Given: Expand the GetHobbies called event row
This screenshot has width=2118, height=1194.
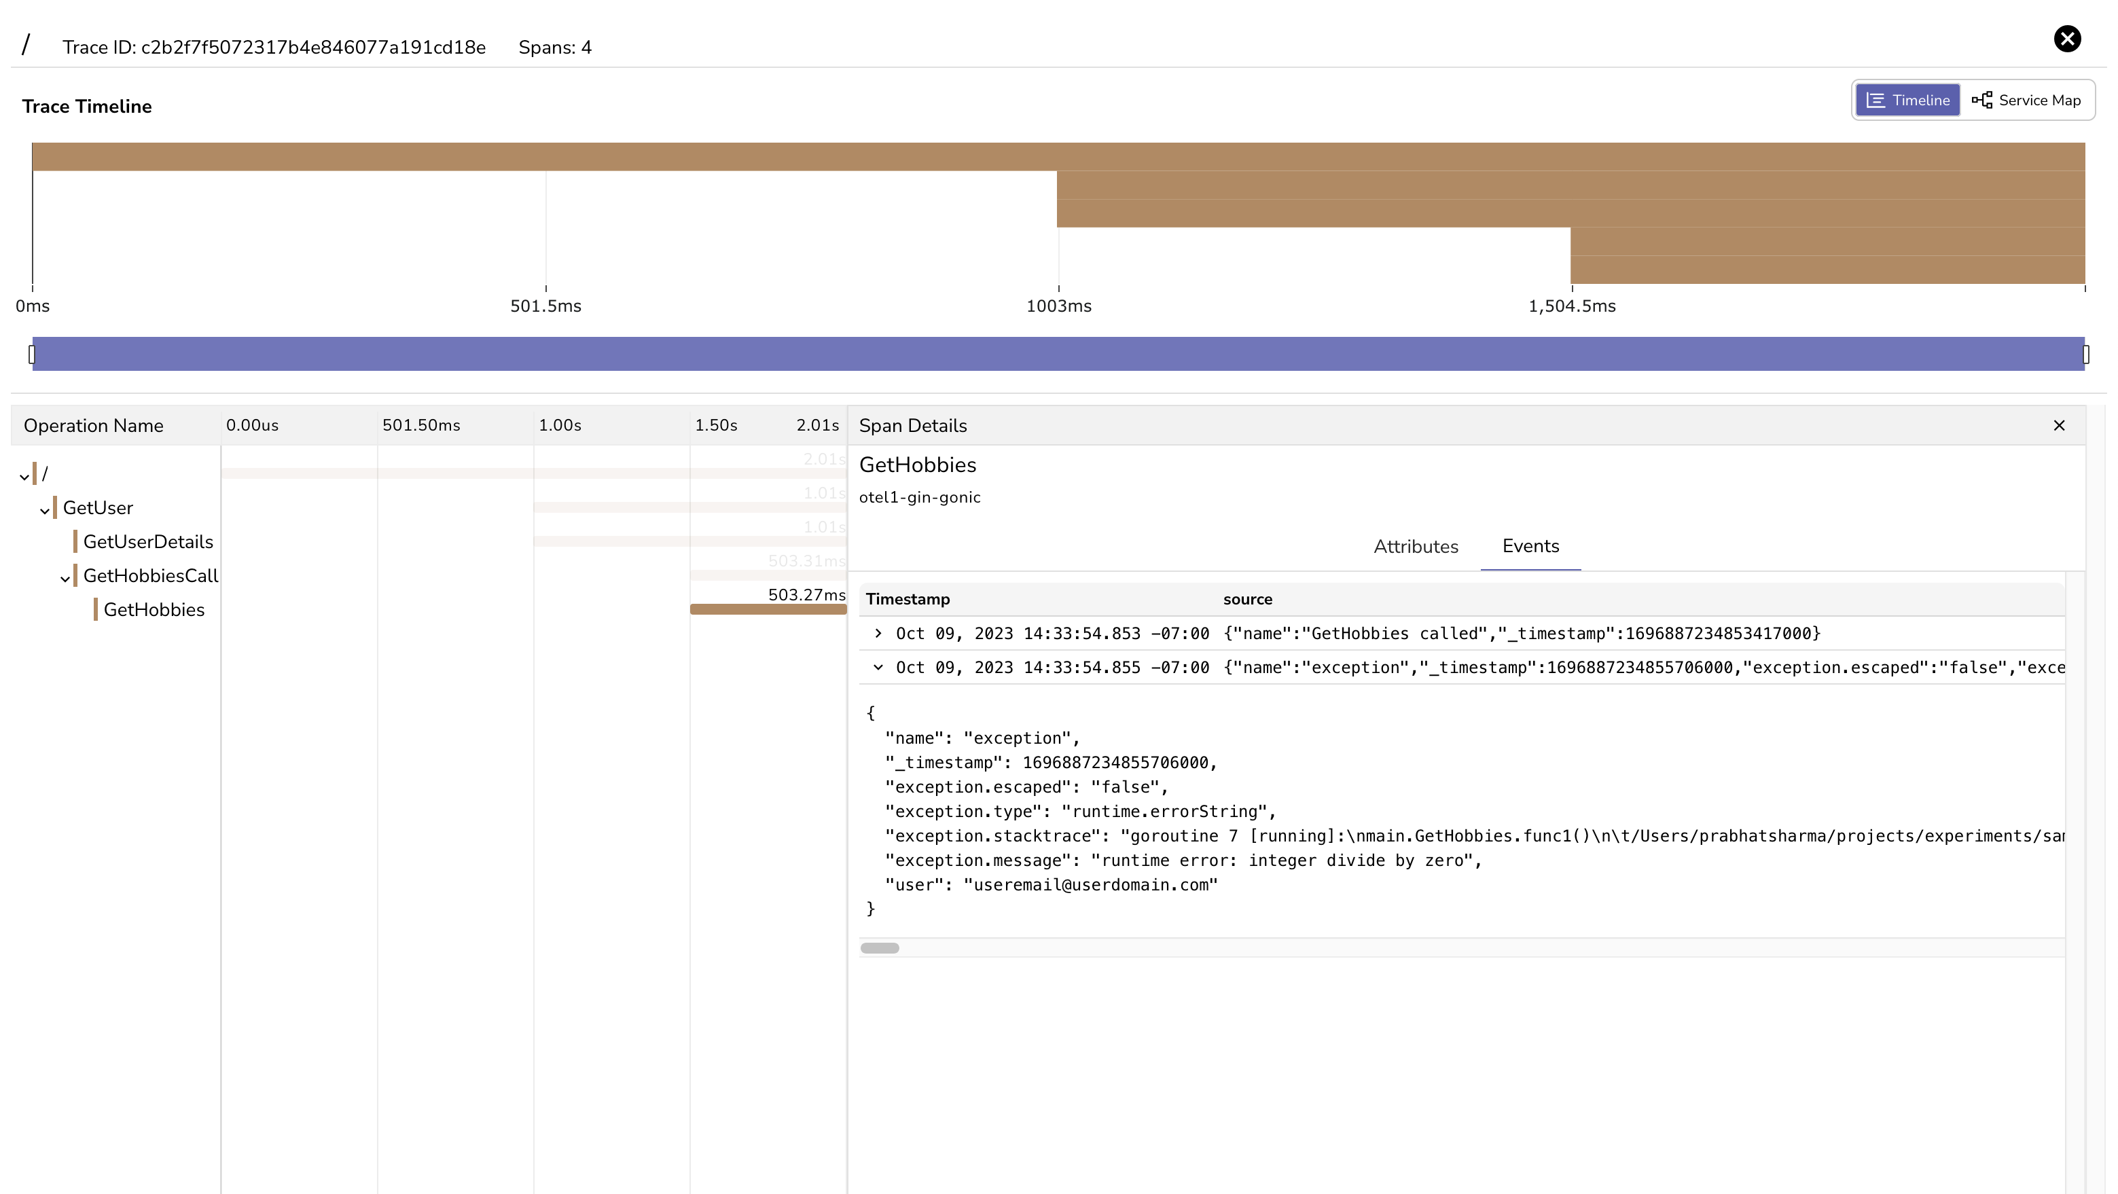Looking at the screenshot, I should (878, 633).
